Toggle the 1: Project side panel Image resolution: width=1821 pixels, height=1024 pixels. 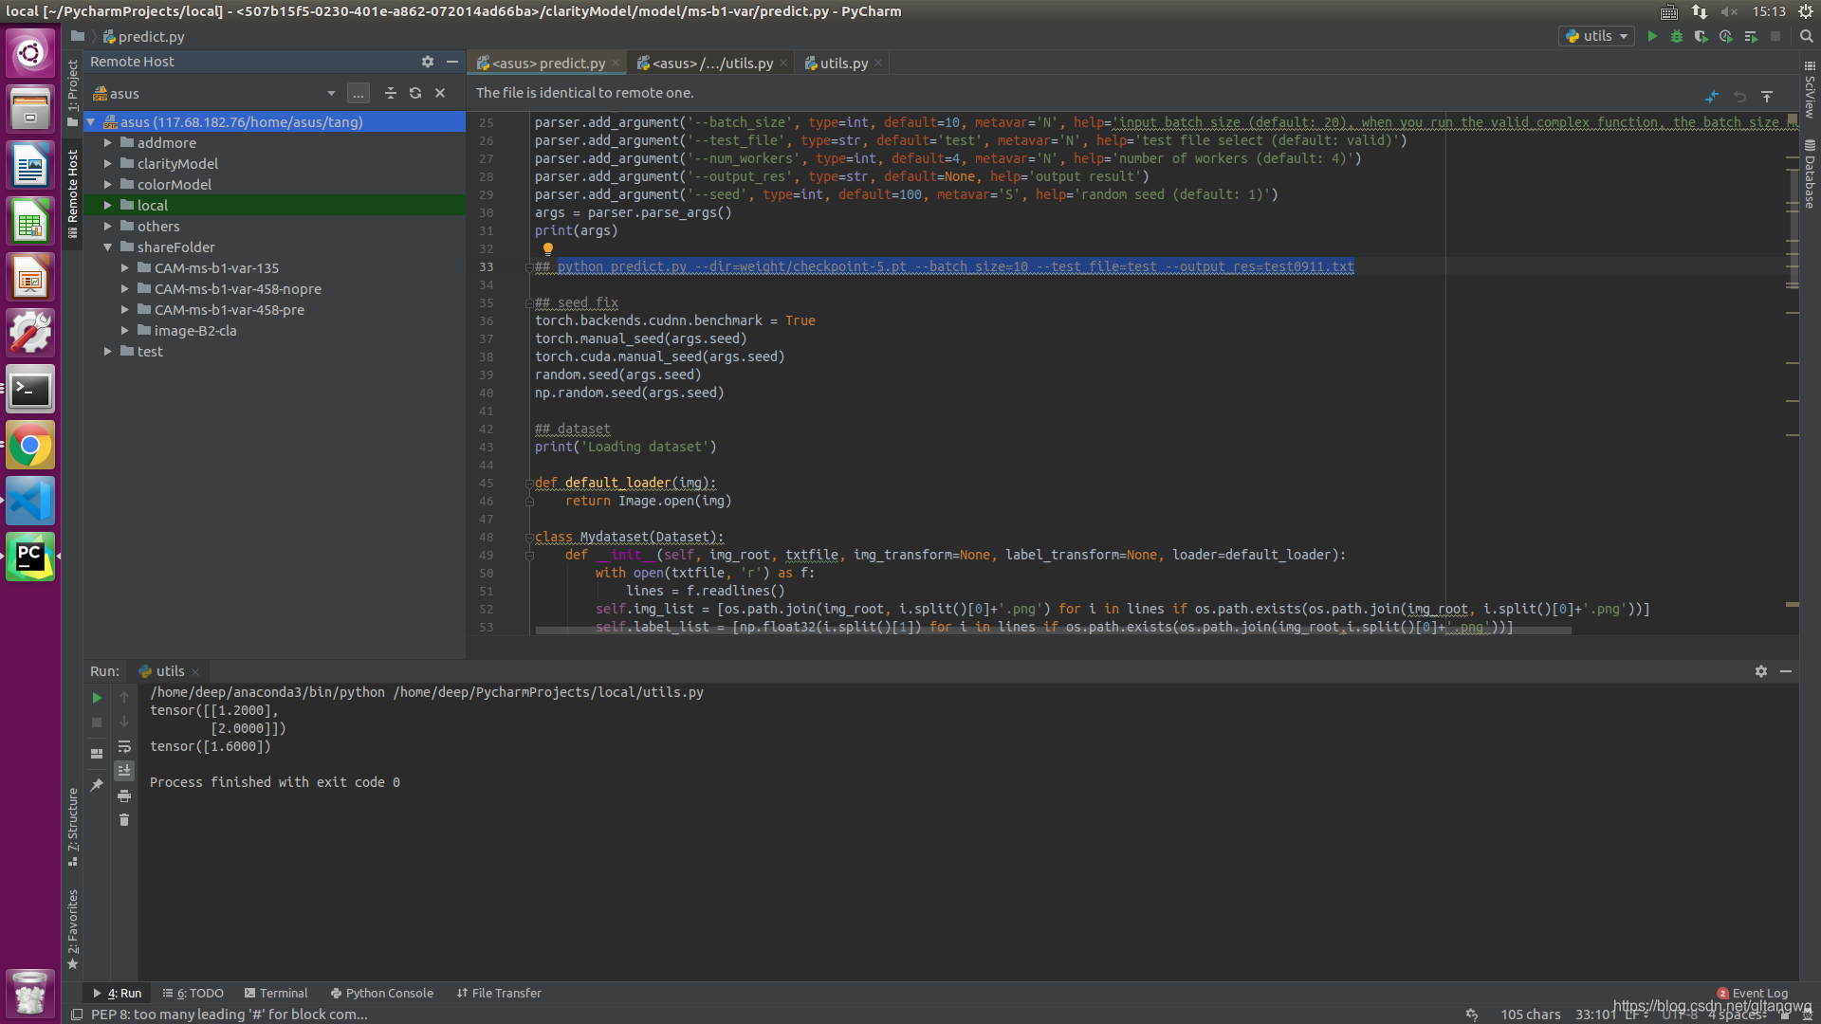pyautogui.click(x=73, y=93)
